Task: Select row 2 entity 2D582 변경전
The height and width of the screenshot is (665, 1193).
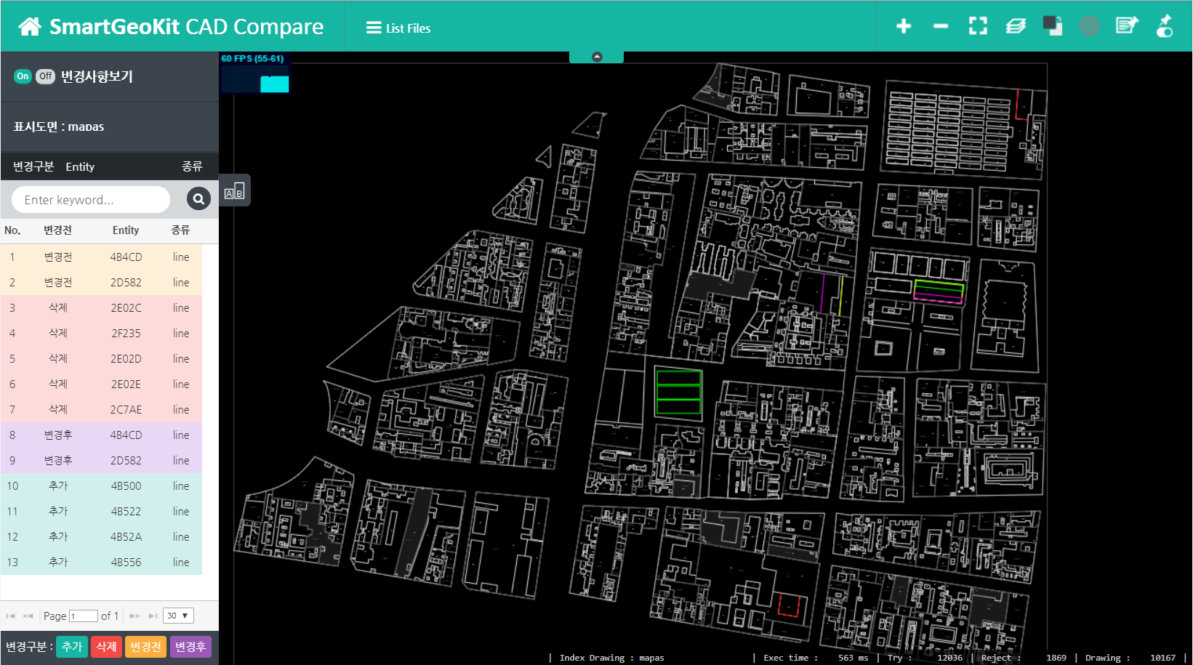Action: [x=101, y=282]
